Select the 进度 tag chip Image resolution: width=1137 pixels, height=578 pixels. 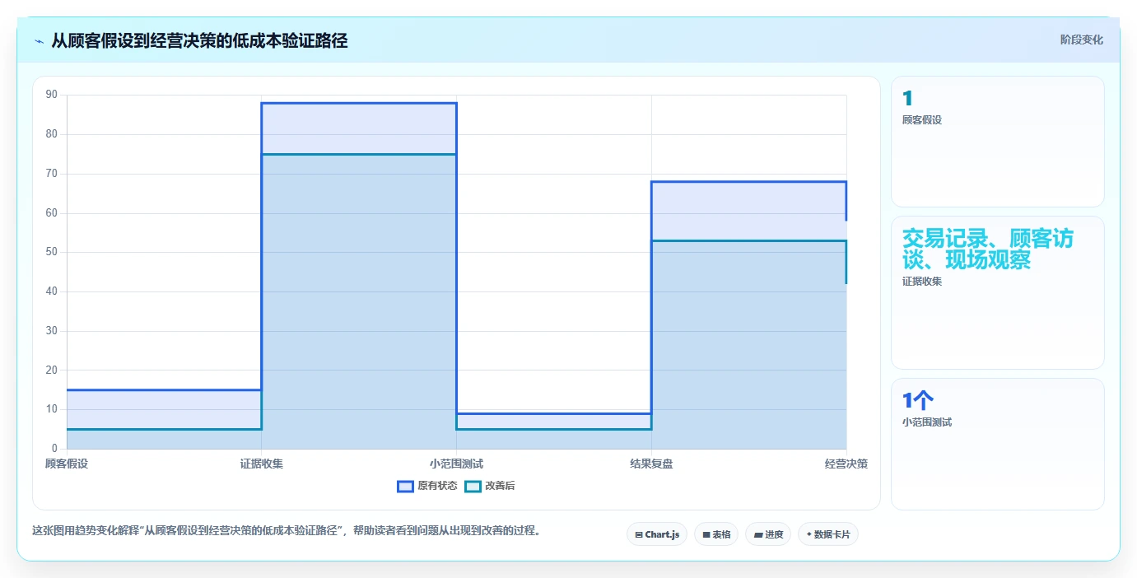pos(768,534)
